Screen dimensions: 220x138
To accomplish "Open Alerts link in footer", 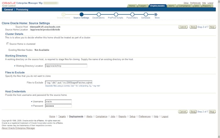I will [89, 116].
